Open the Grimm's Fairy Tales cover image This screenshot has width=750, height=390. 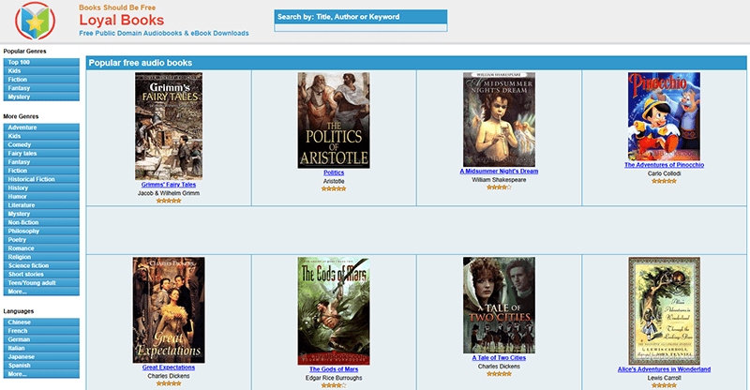(x=169, y=127)
